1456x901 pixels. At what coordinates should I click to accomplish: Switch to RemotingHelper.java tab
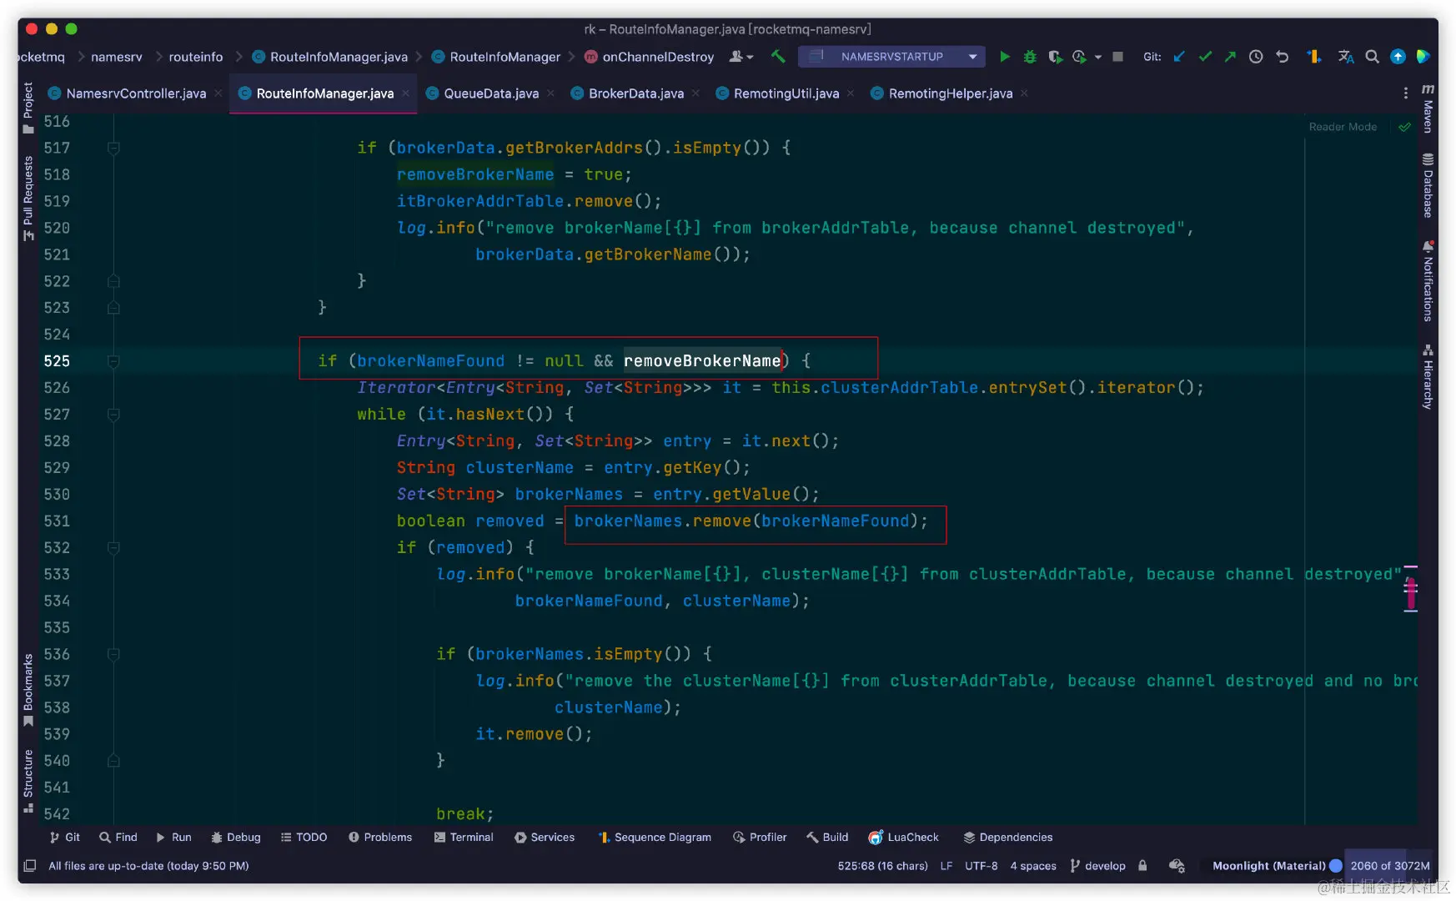click(x=951, y=93)
